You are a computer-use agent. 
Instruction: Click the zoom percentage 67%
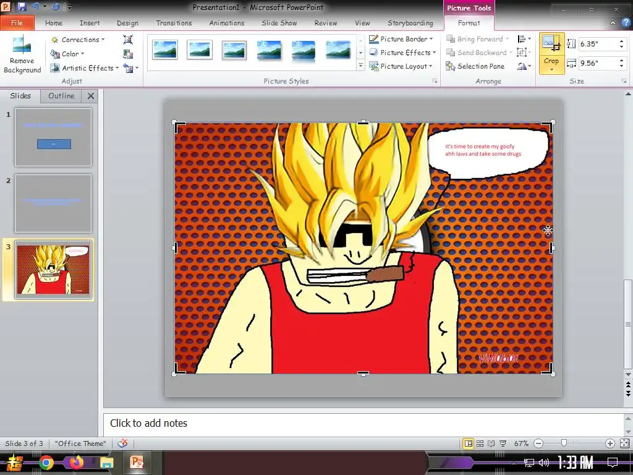pos(521,443)
